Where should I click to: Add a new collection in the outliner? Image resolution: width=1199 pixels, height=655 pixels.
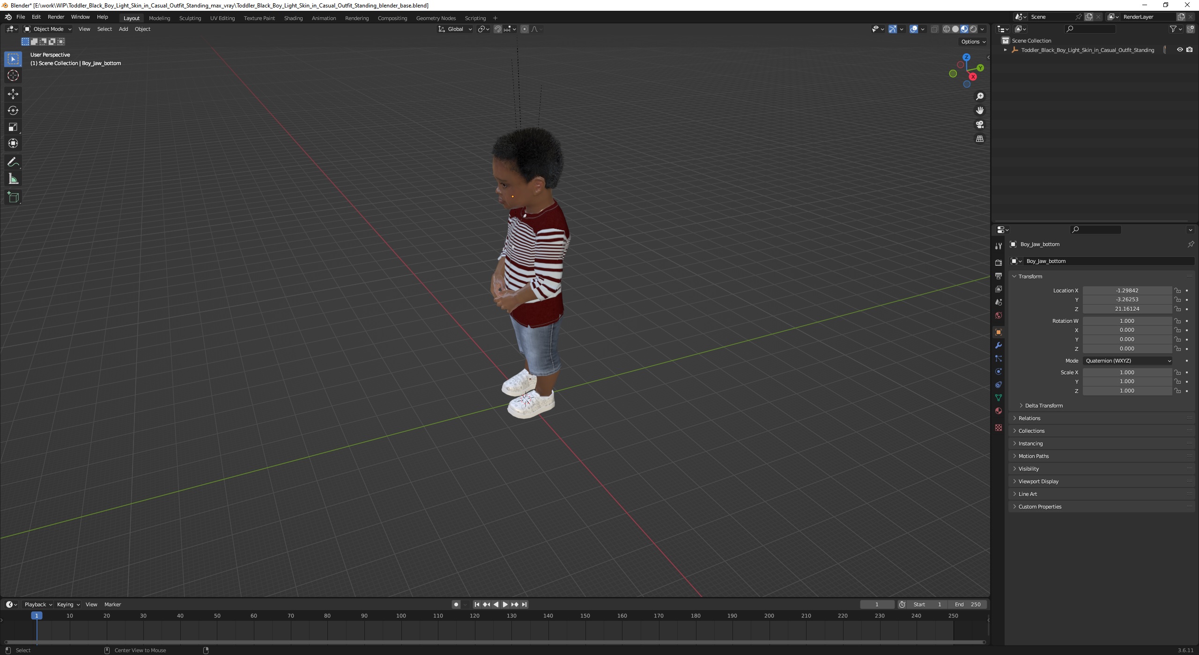[x=1191, y=29]
